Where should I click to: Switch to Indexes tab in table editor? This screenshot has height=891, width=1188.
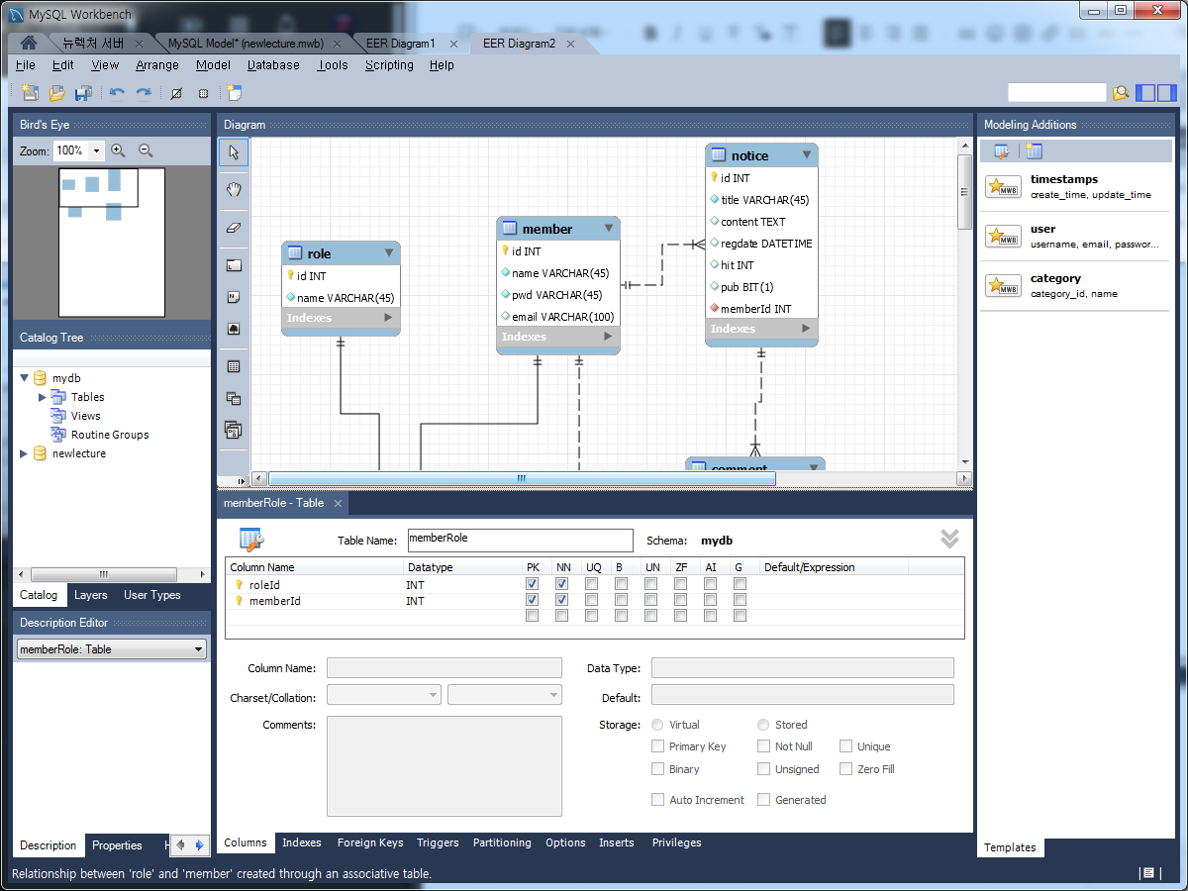[x=302, y=842]
